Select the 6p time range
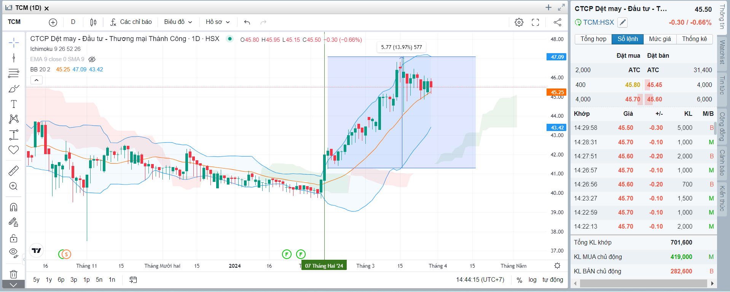This screenshot has height=292, width=730. click(x=61, y=280)
